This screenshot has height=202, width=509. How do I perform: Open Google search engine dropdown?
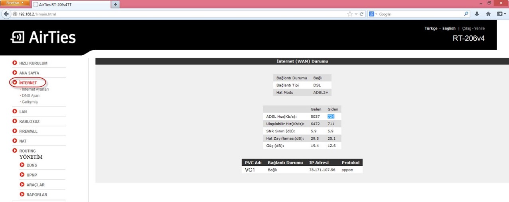[373, 14]
